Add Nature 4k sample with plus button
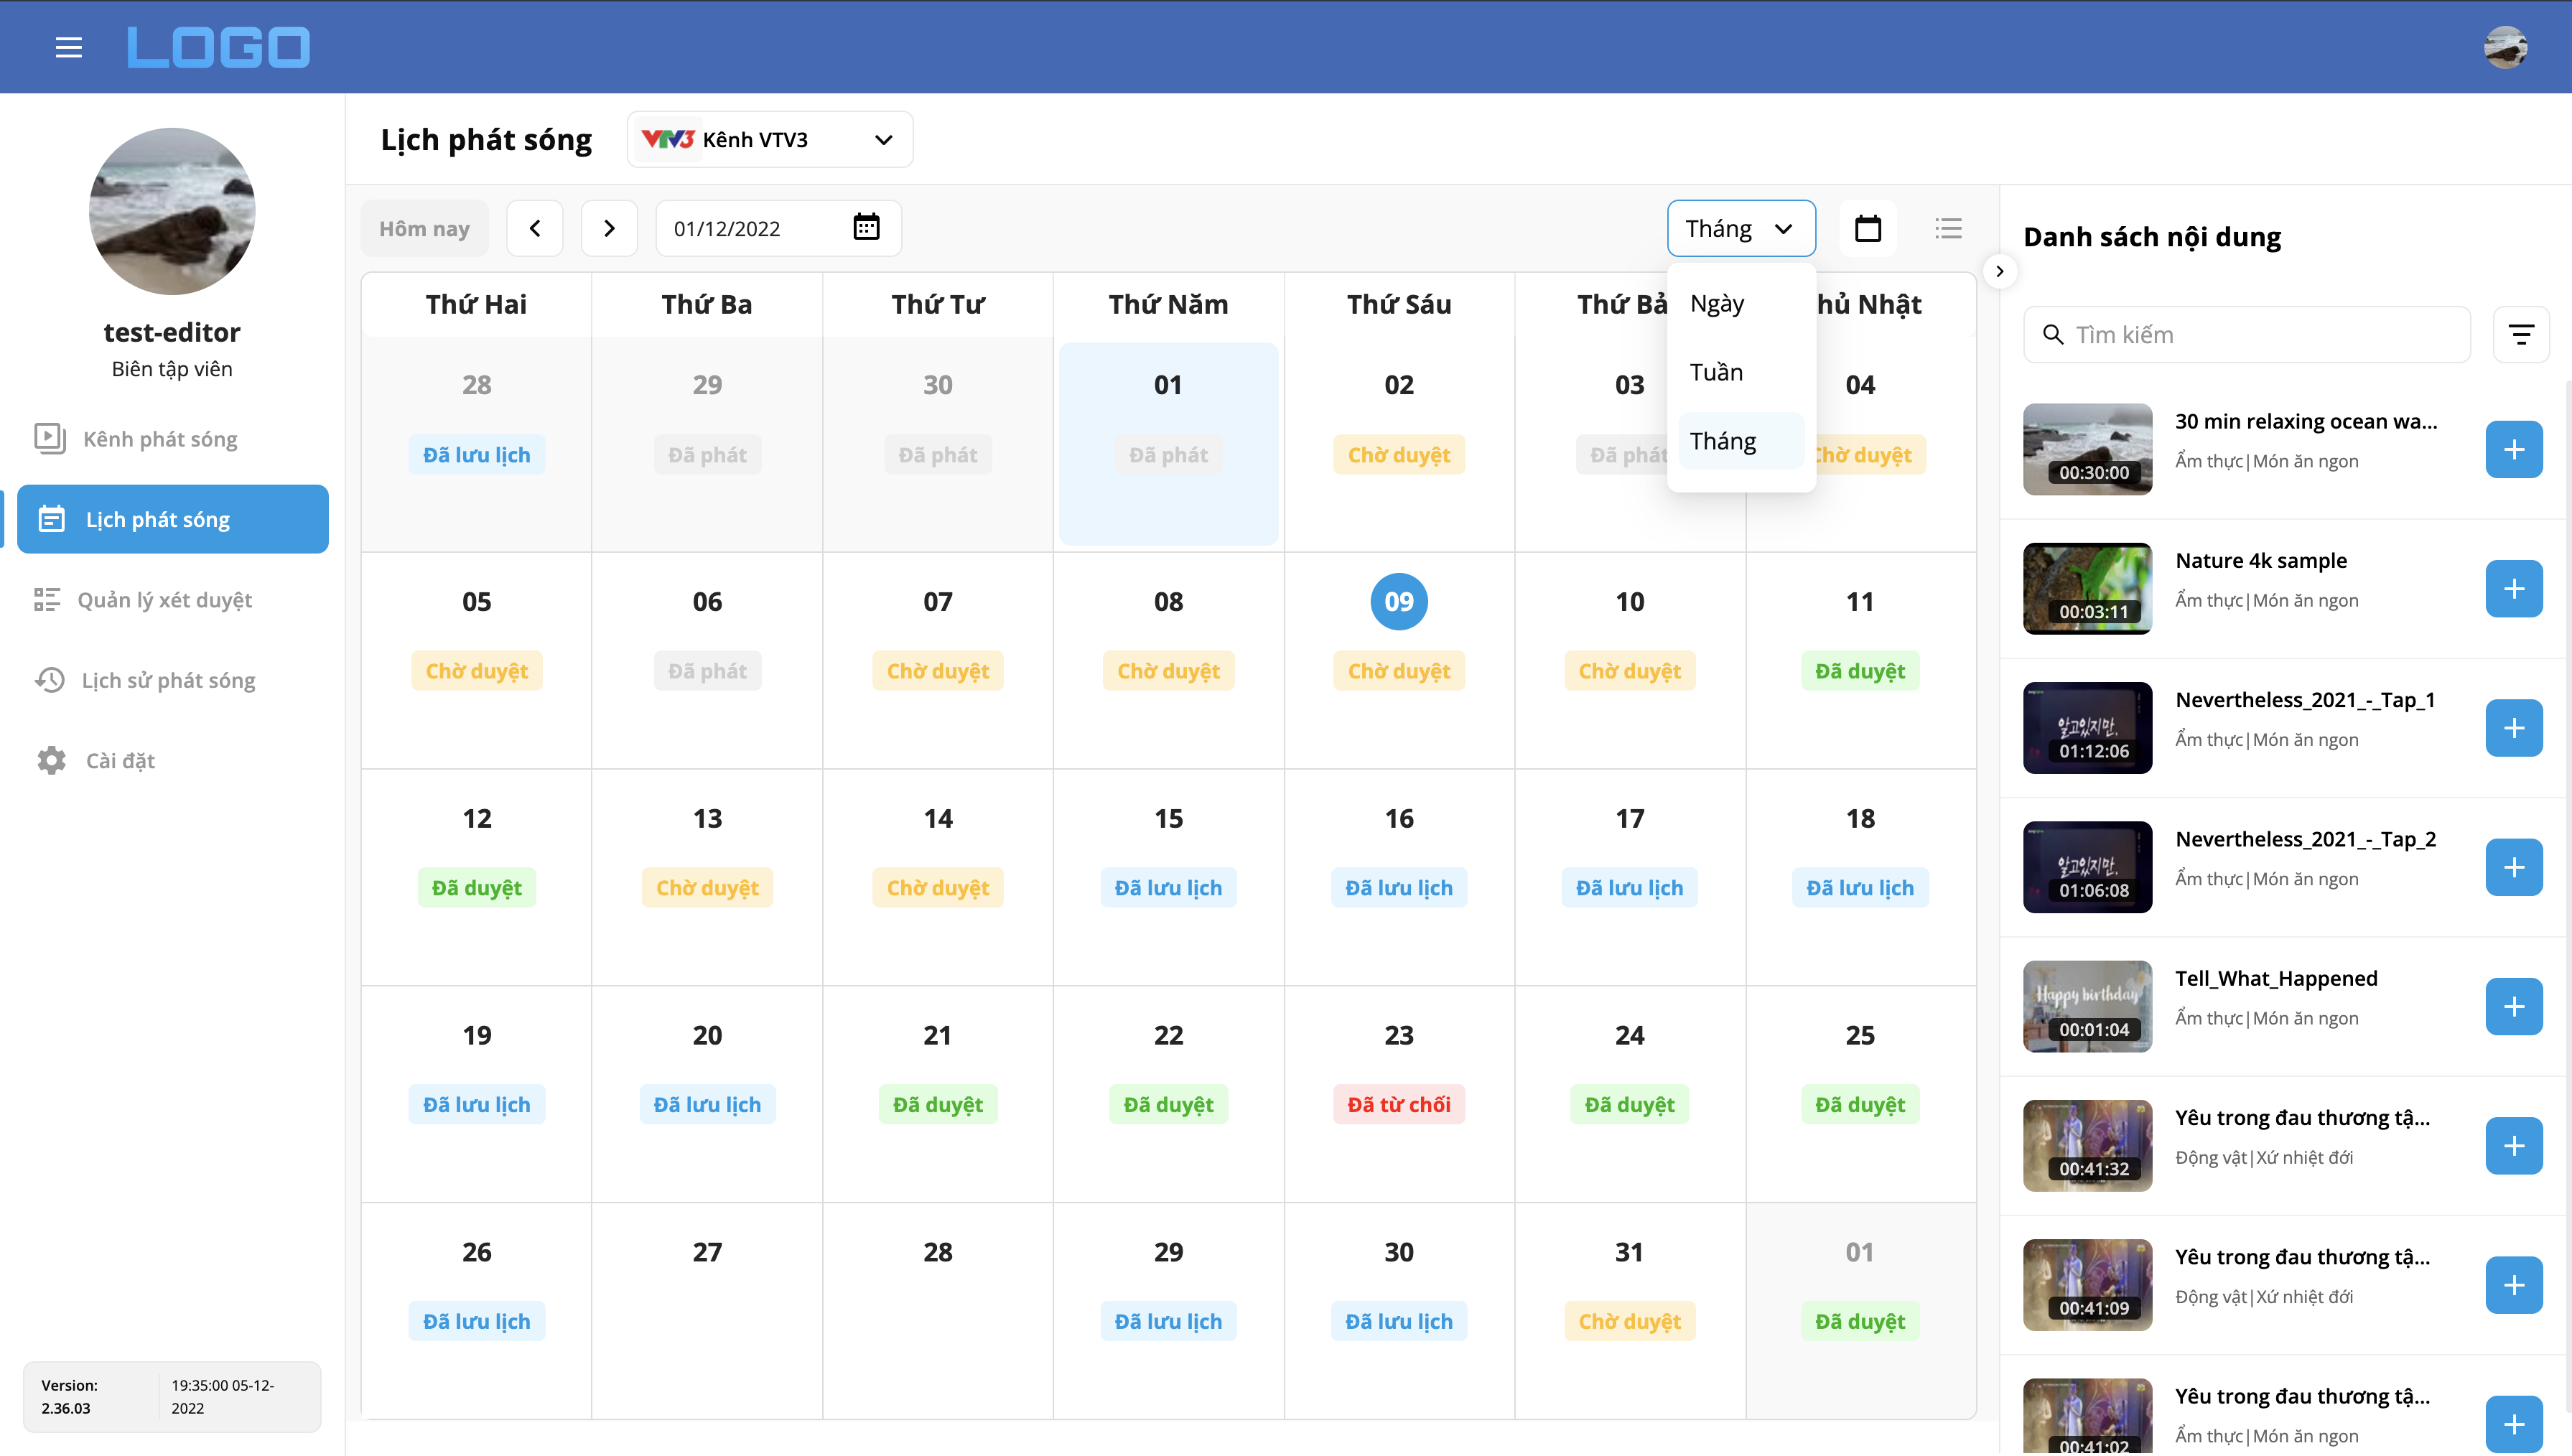This screenshot has width=2572, height=1456. [x=2513, y=589]
